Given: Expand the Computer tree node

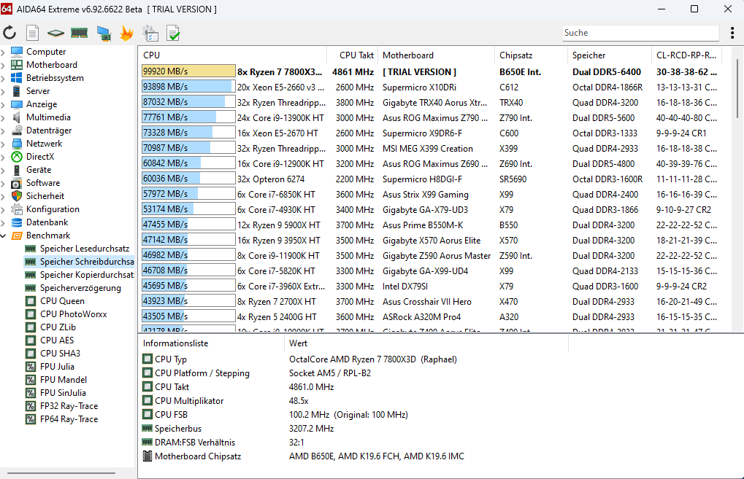Looking at the screenshot, I should (x=4, y=52).
